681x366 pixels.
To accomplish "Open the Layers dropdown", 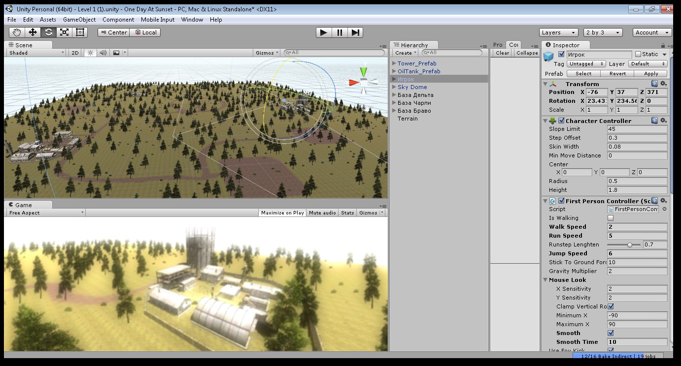I will point(558,32).
